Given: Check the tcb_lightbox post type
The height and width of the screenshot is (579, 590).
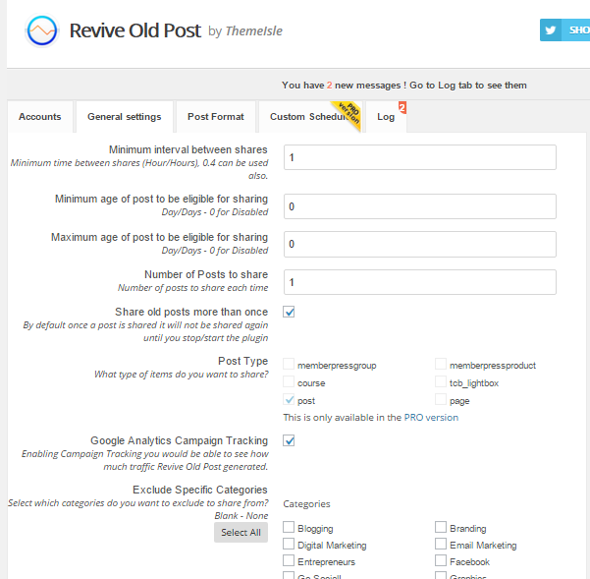Looking at the screenshot, I should 441,381.
